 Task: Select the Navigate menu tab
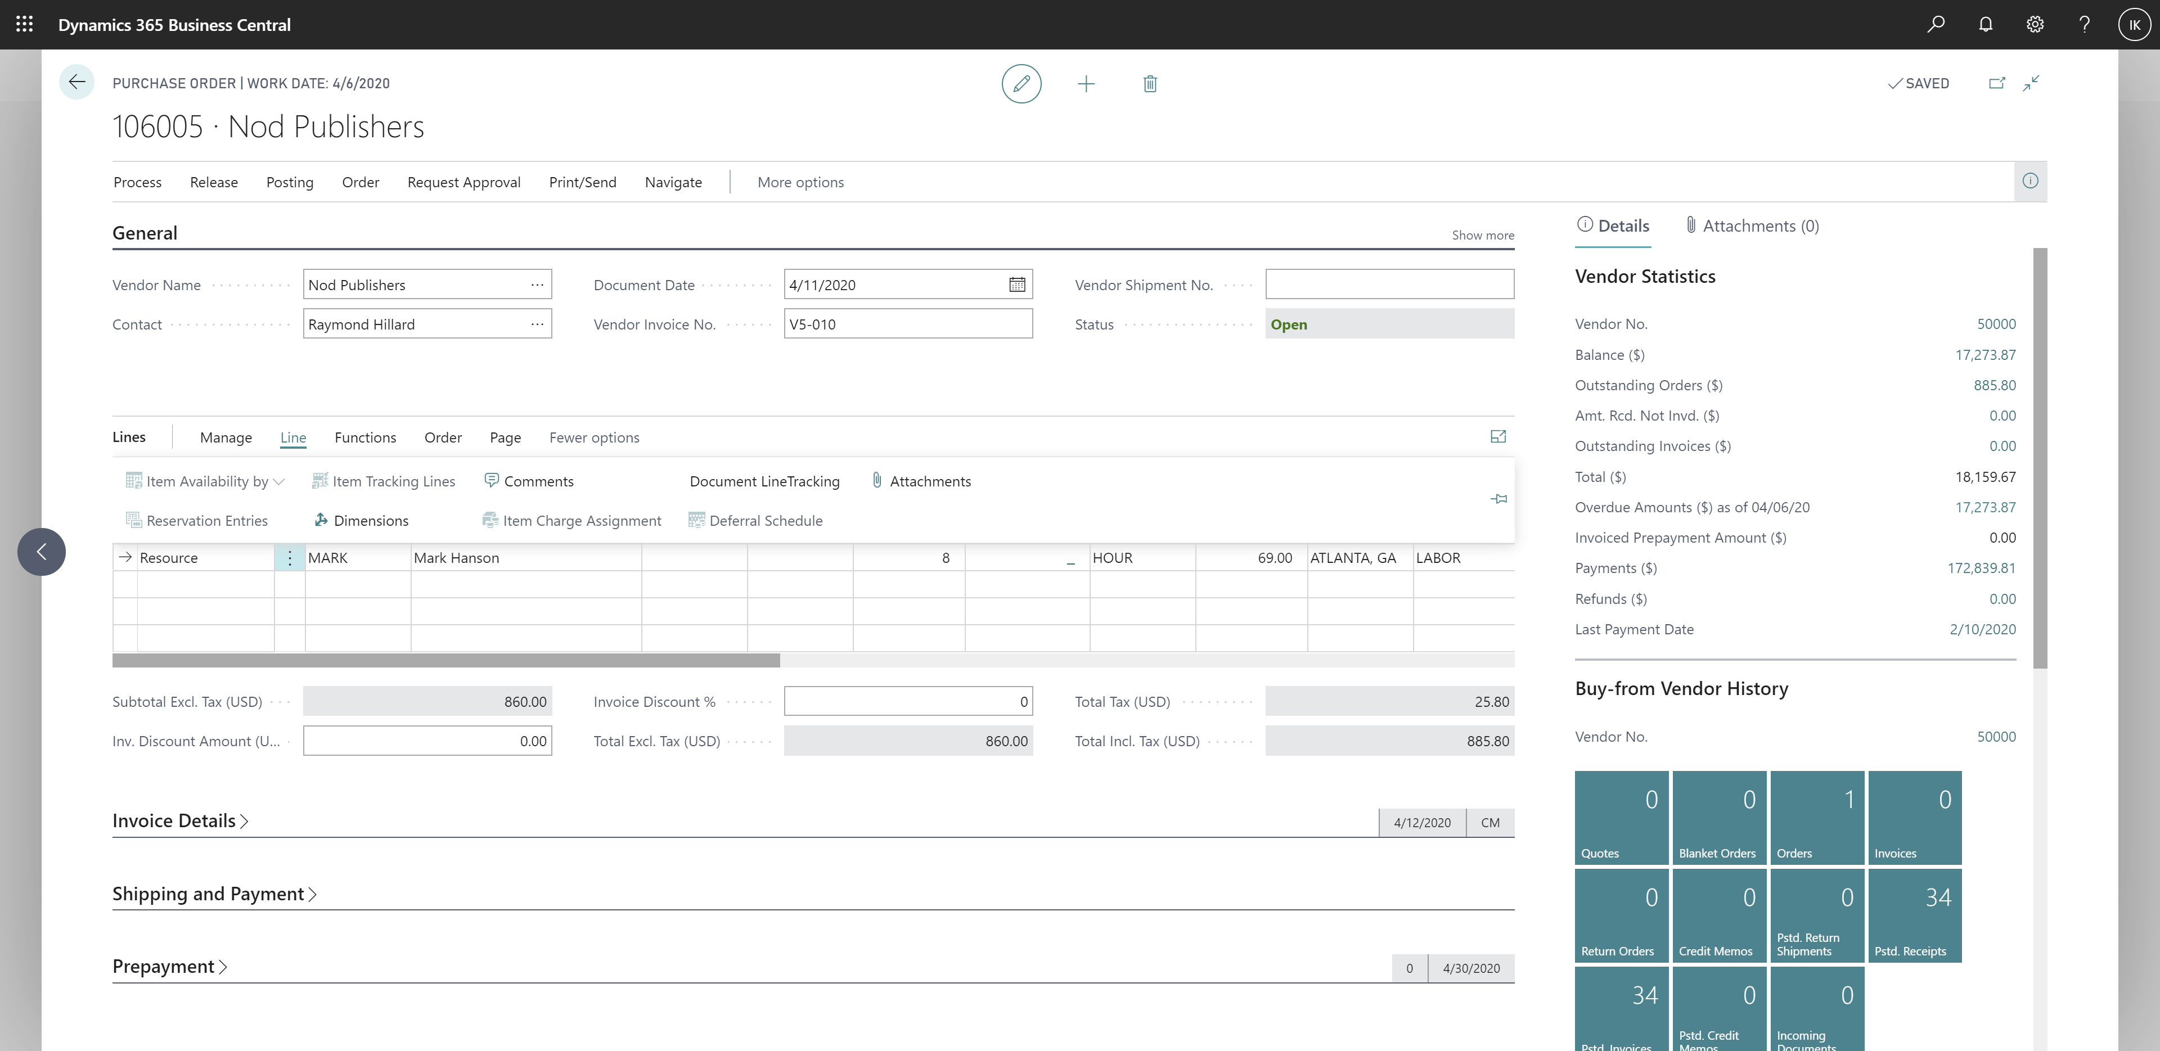pos(674,181)
